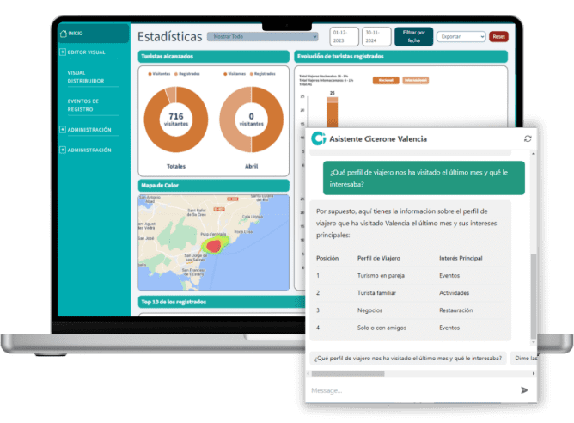Open Visual Distribuidor in sidebar

click(86, 77)
